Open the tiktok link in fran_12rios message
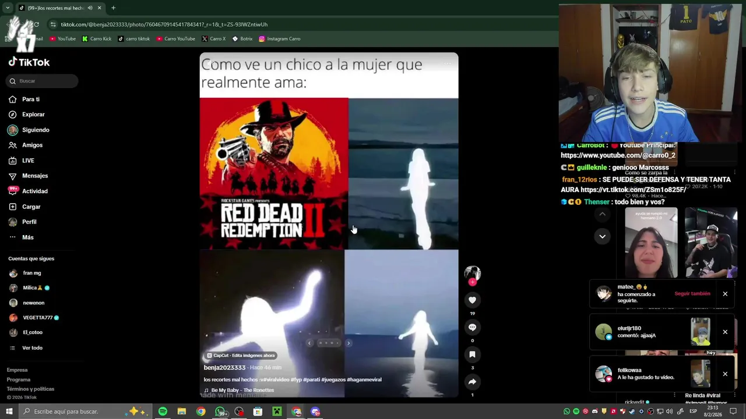746x419 pixels. tap(634, 190)
